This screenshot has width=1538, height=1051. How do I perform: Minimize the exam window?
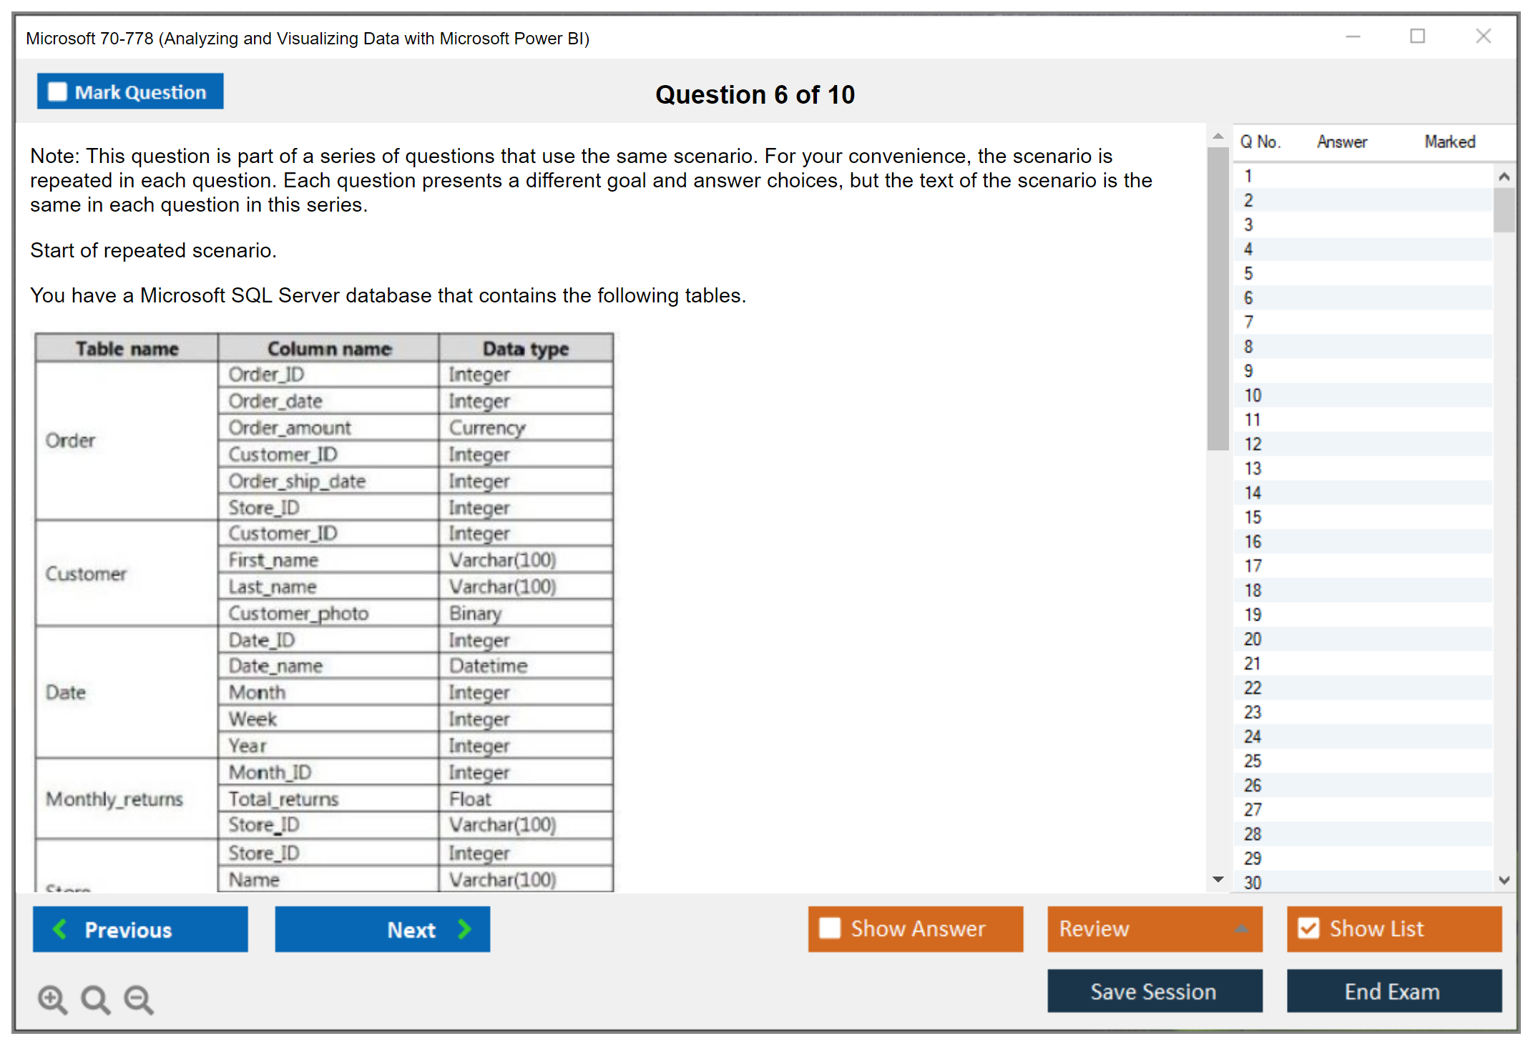click(x=1353, y=36)
